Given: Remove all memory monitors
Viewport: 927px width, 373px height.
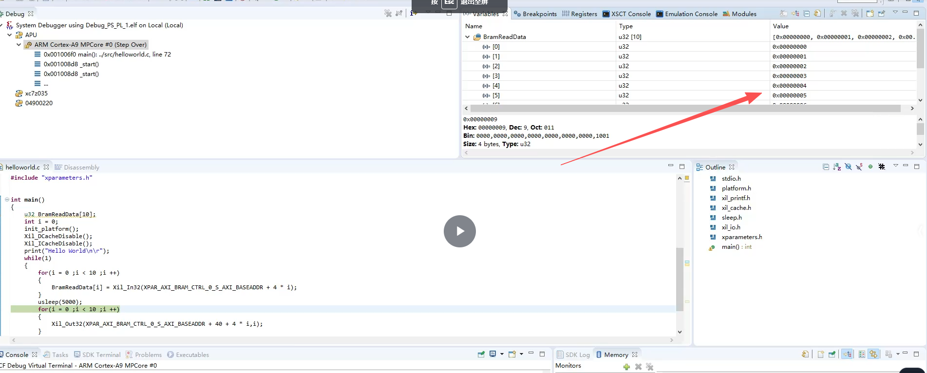Looking at the screenshot, I should click(649, 367).
